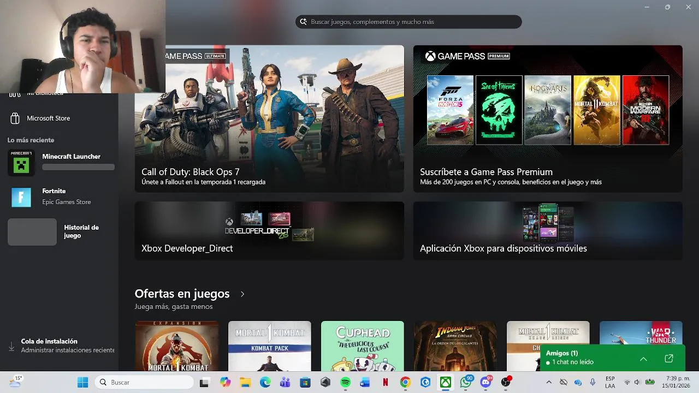Click the taskbar Buscar search box
Image resolution: width=699 pixels, height=393 pixels.
click(x=144, y=383)
